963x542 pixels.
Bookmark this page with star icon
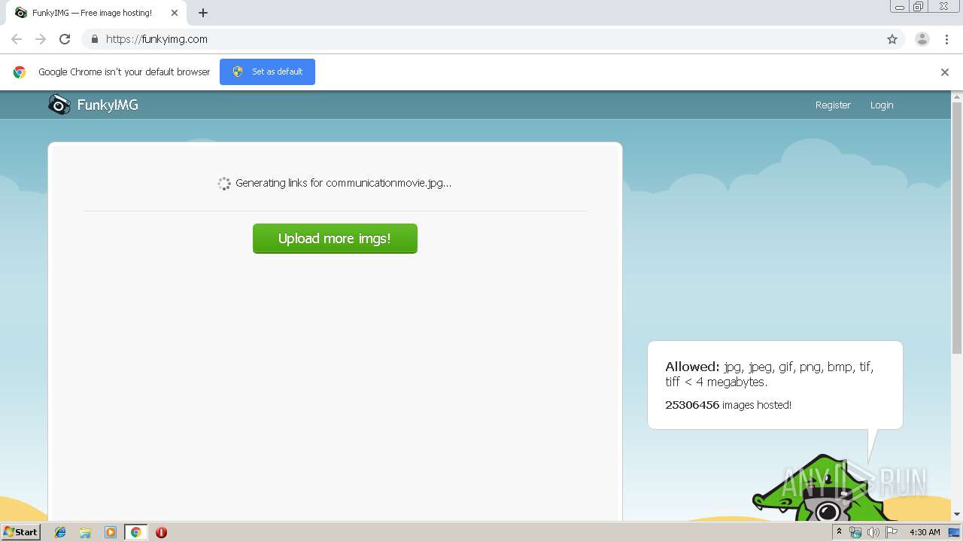892,39
